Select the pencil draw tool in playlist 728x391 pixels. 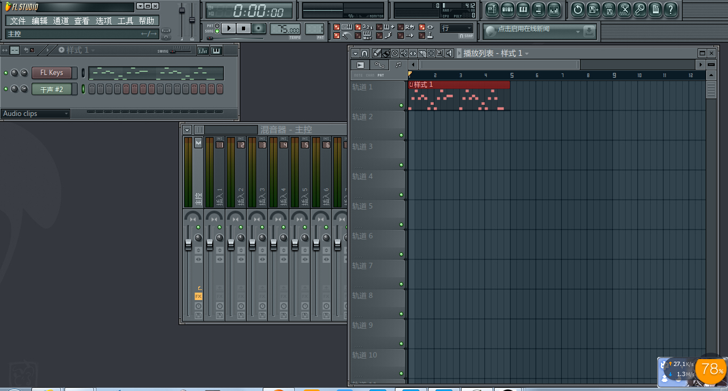(377, 53)
